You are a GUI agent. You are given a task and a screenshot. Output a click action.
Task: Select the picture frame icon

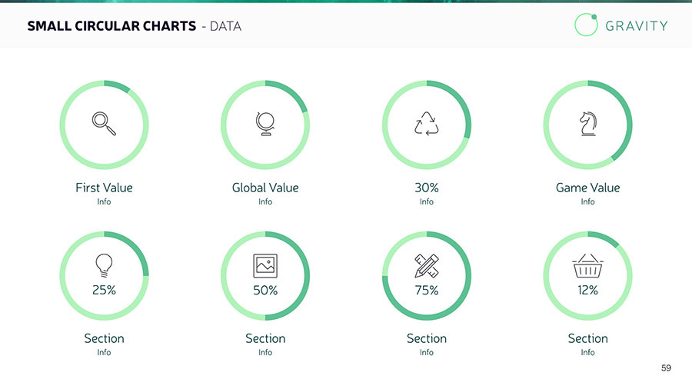(265, 266)
